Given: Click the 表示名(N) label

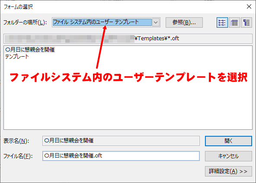Looking at the screenshot, I should (x=16, y=141).
